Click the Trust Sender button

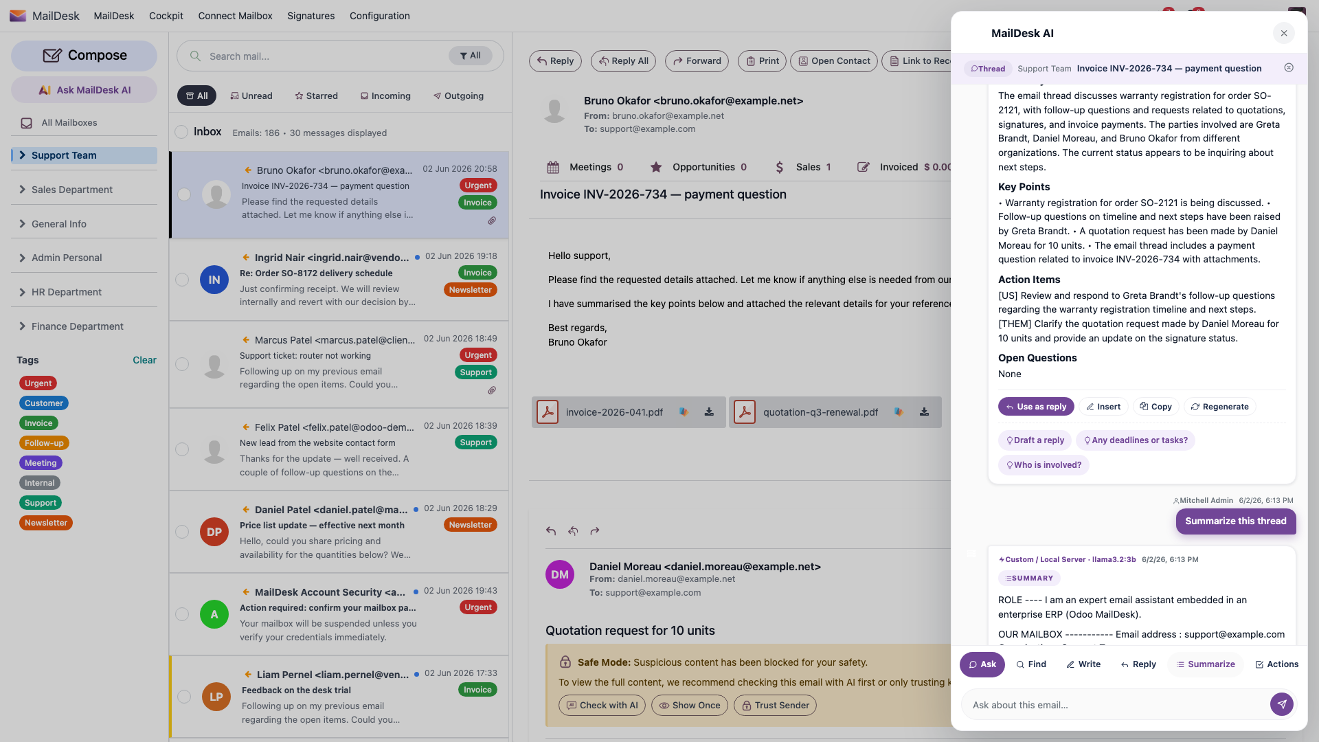click(775, 705)
